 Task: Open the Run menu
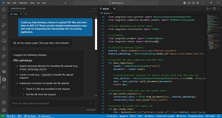[44, 3]
